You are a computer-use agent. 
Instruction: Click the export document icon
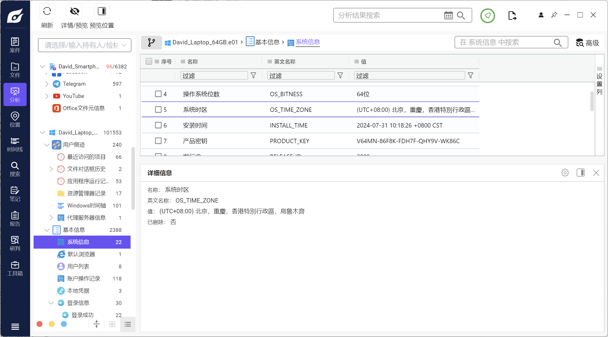512,16
